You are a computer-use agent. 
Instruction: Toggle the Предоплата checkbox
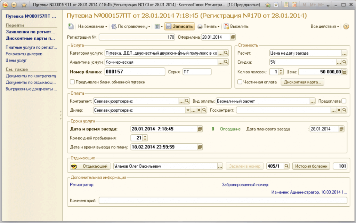click(344, 101)
